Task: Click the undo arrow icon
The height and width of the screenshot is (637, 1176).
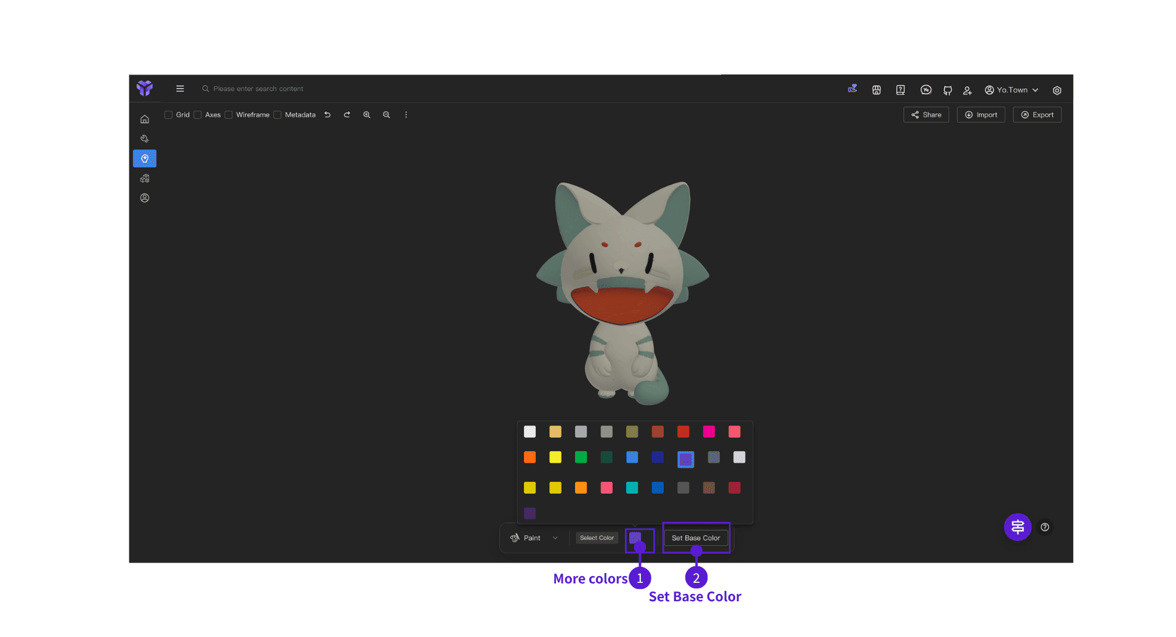Action: click(328, 114)
